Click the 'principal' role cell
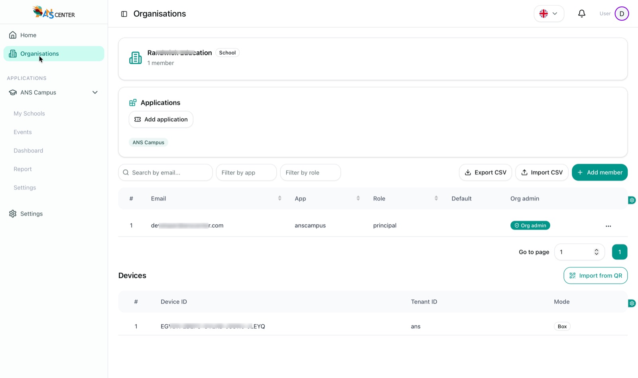Image resolution: width=638 pixels, height=378 pixels. coord(385,225)
